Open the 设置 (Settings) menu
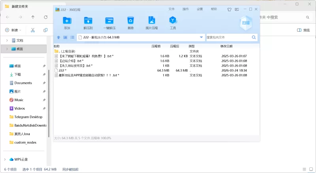Image resolution: width=316 pixels, height=173 pixels. tap(200, 9)
